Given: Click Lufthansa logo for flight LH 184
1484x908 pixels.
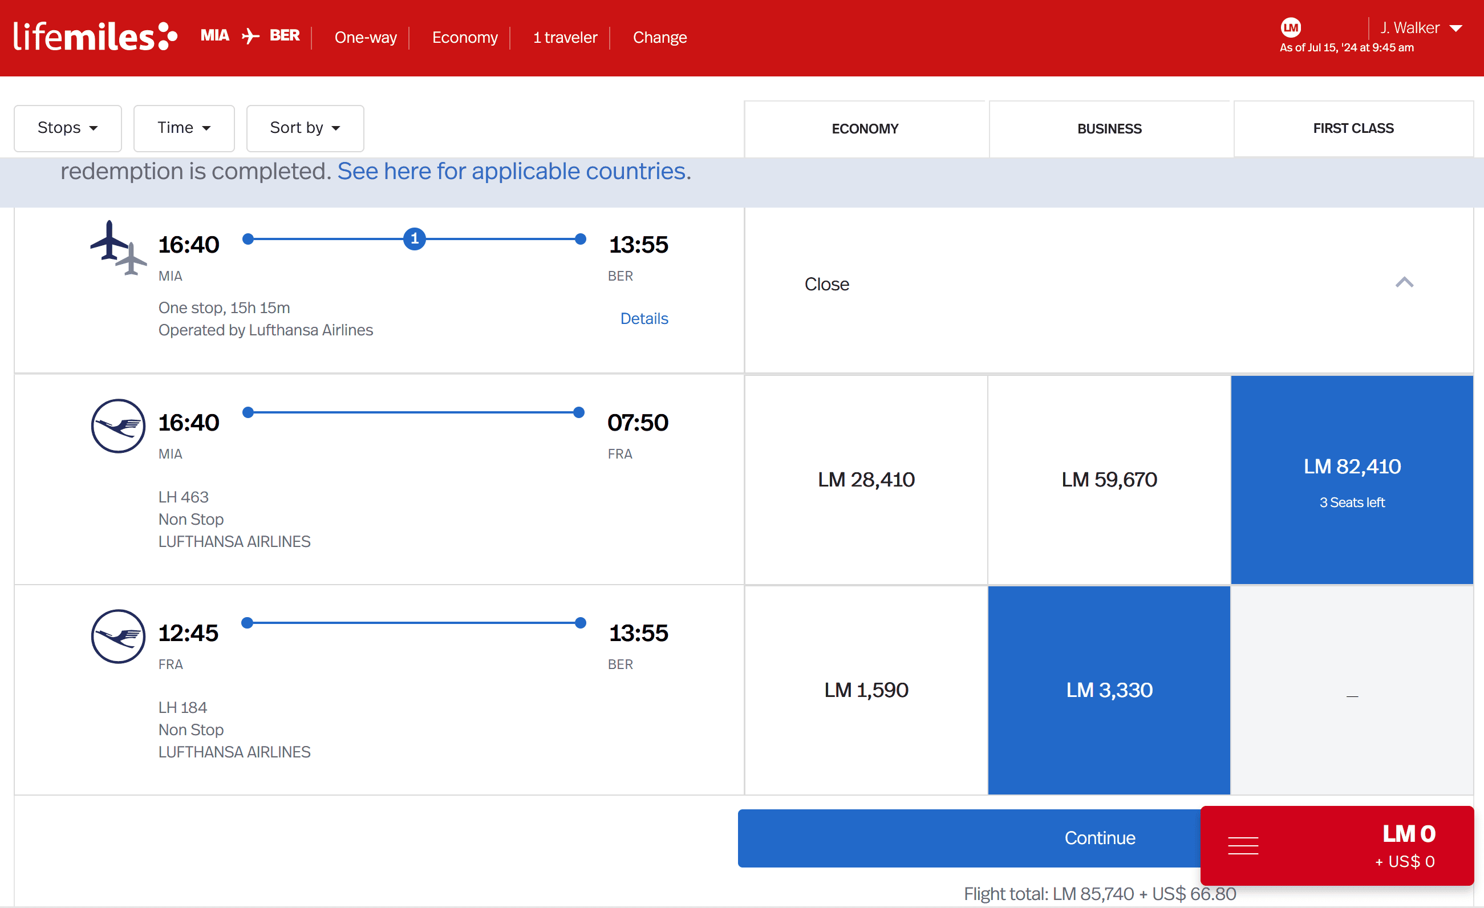Looking at the screenshot, I should pos(118,636).
